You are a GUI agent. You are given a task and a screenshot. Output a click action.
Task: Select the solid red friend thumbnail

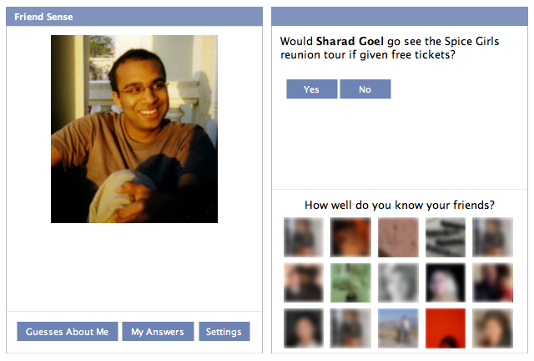[x=445, y=328]
